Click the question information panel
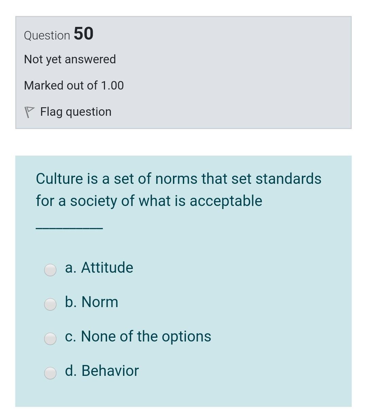The height and width of the screenshot is (414, 367). pyautogui.click(x=183, y=71)
